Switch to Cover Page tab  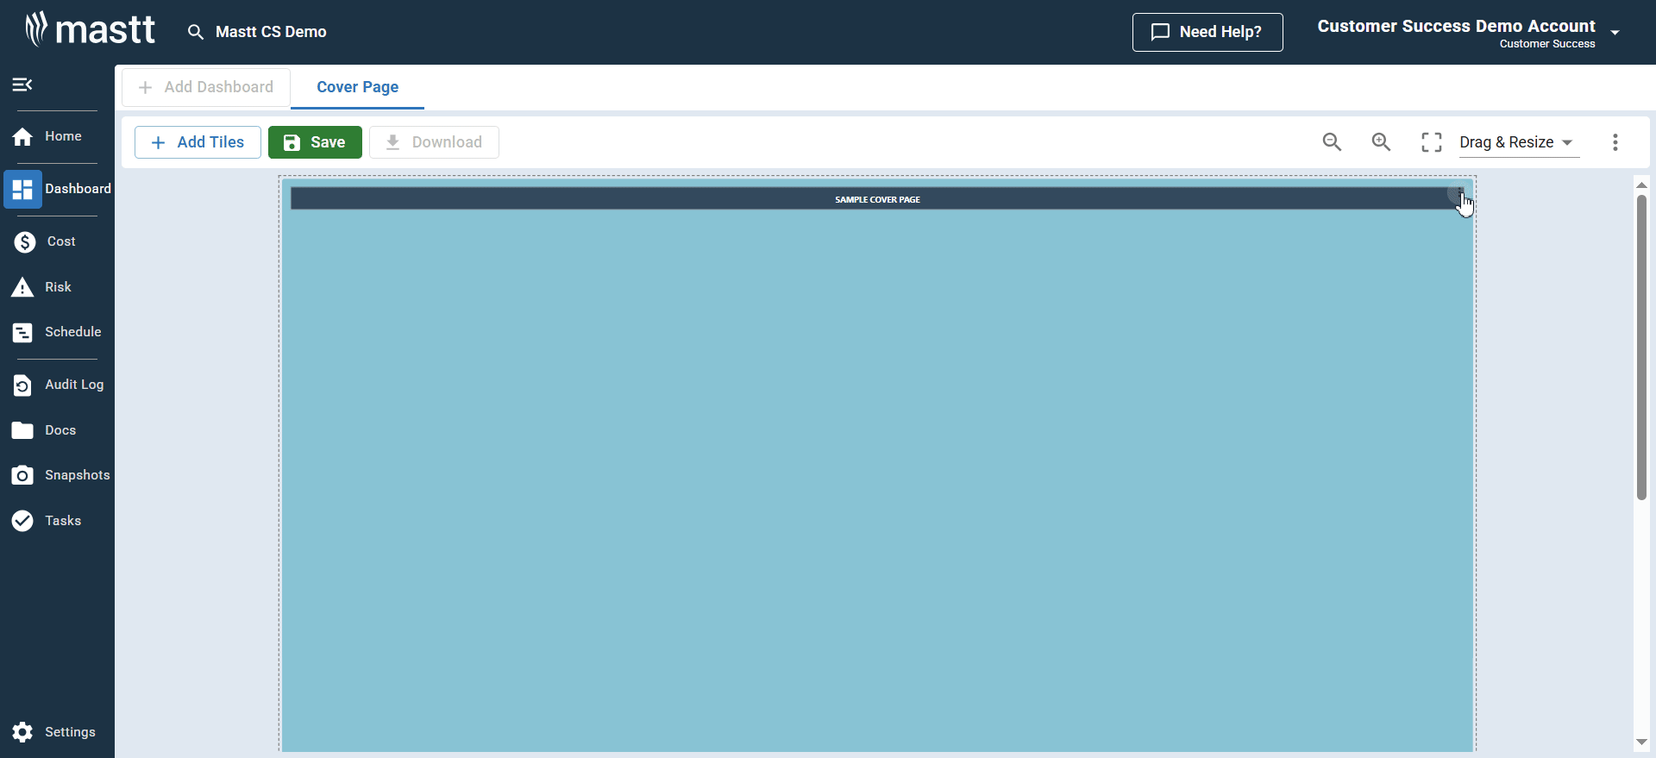pyautogui.click(x=357, y=87)
